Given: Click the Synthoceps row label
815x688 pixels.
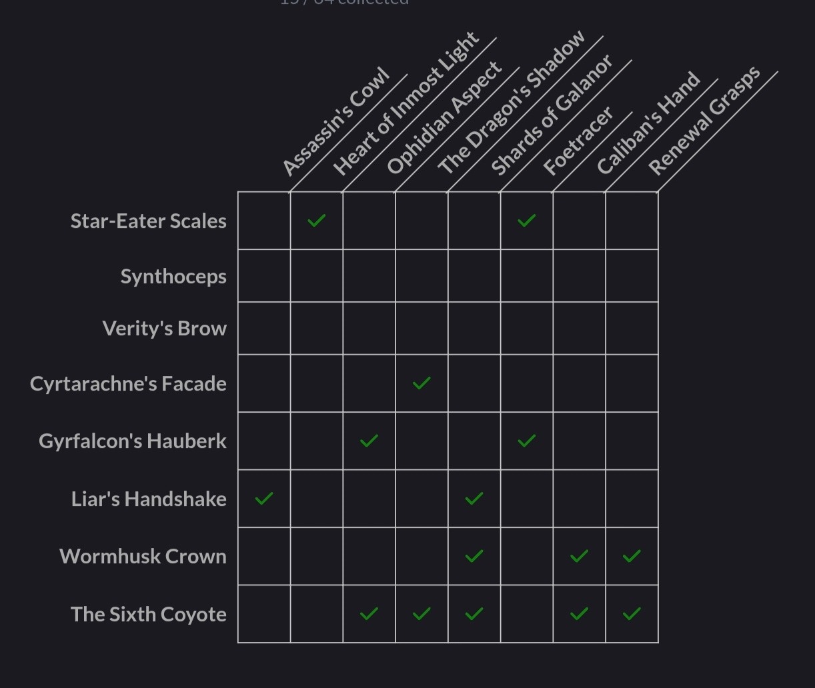Looking at the screenshot, I should pos(173,277).
